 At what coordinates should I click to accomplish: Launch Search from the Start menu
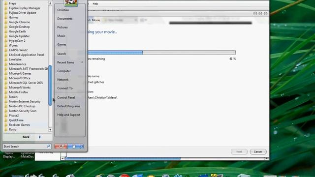click(62, 54)
